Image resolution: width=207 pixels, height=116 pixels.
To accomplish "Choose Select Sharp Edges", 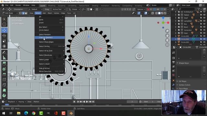I will click(x=50, y=42).
